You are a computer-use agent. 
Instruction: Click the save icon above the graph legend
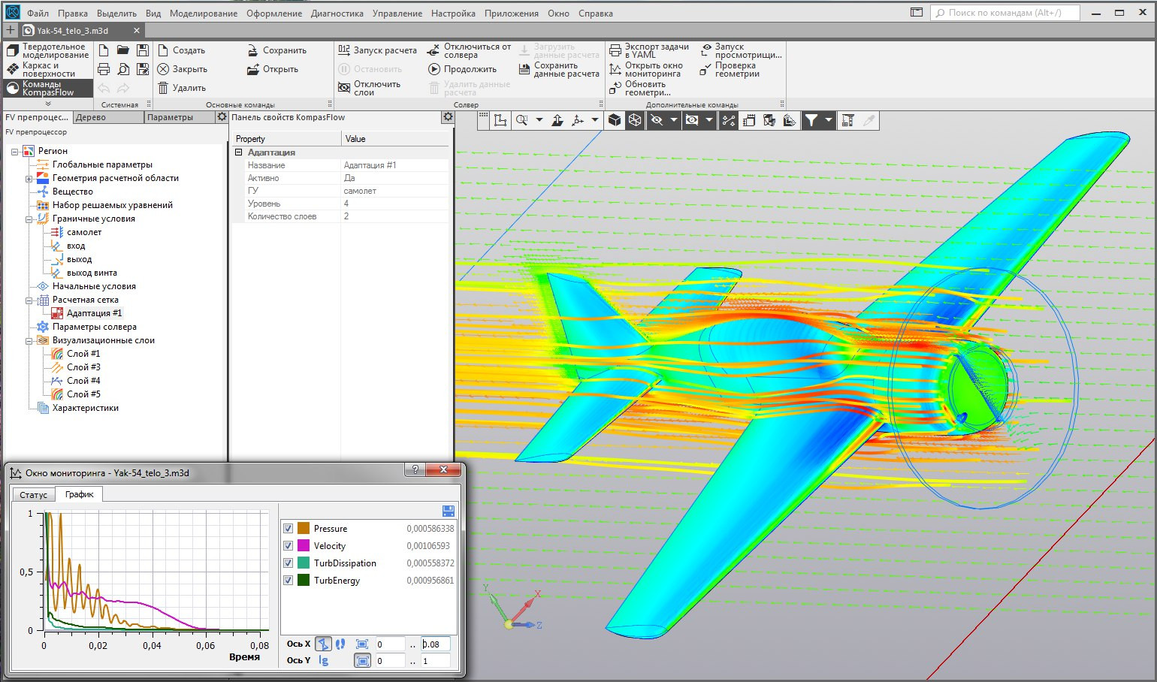tap(449, 511)
